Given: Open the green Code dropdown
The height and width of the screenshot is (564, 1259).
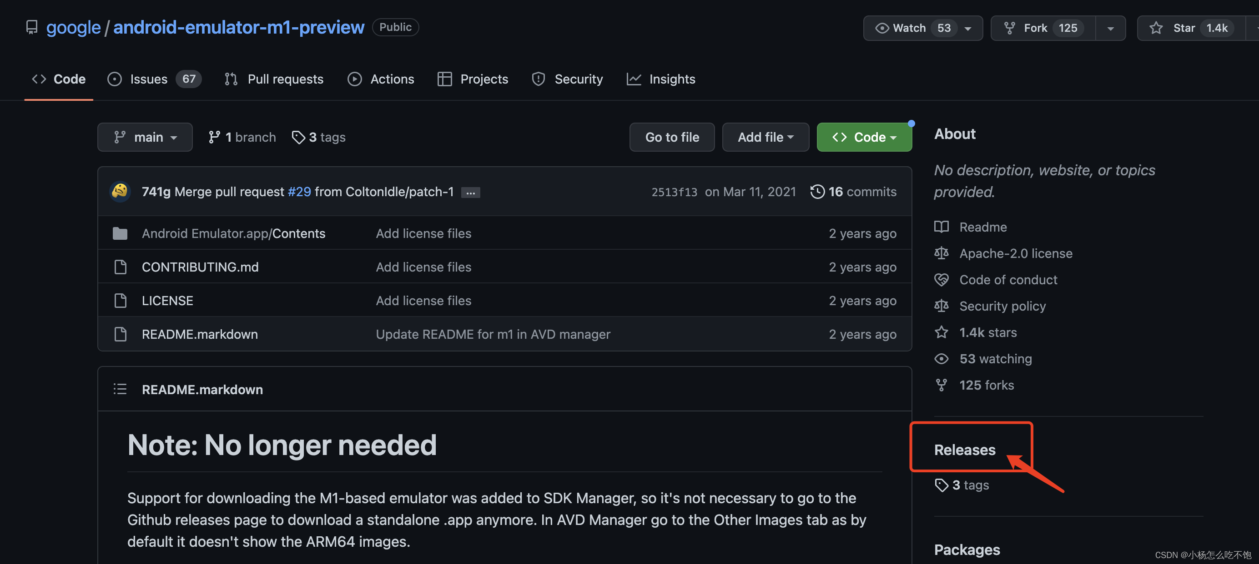Looking at the screenshot, I should pos(864,137).
